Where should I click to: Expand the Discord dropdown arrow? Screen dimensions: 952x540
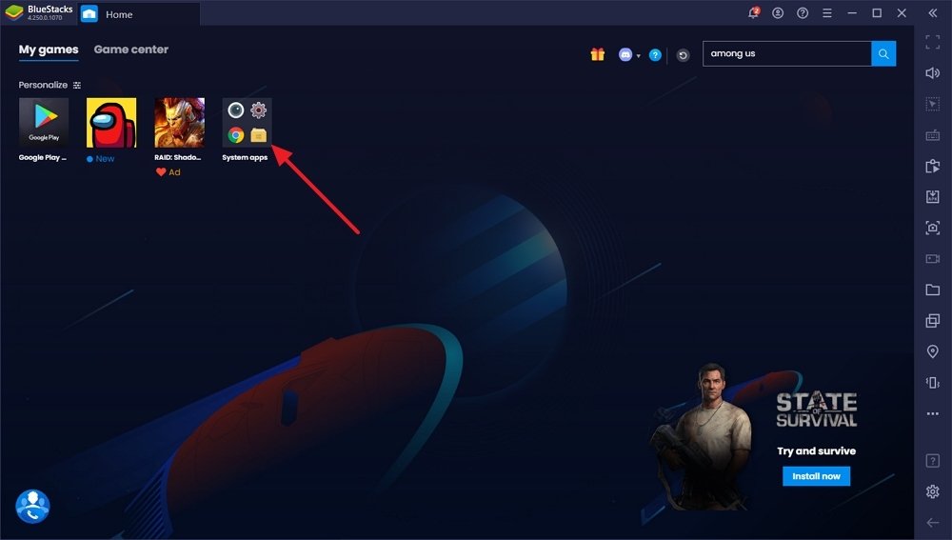pyautogui.click(x=638, y=56)
